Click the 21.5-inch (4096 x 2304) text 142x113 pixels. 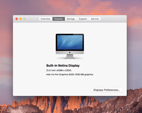tap(59, 70)
